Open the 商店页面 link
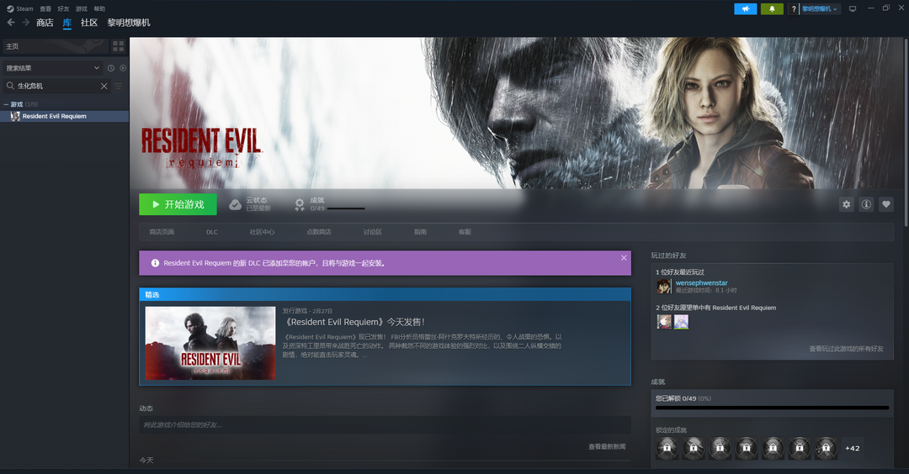The width and height of the screenshot is (909, 474). coord(162,232)
